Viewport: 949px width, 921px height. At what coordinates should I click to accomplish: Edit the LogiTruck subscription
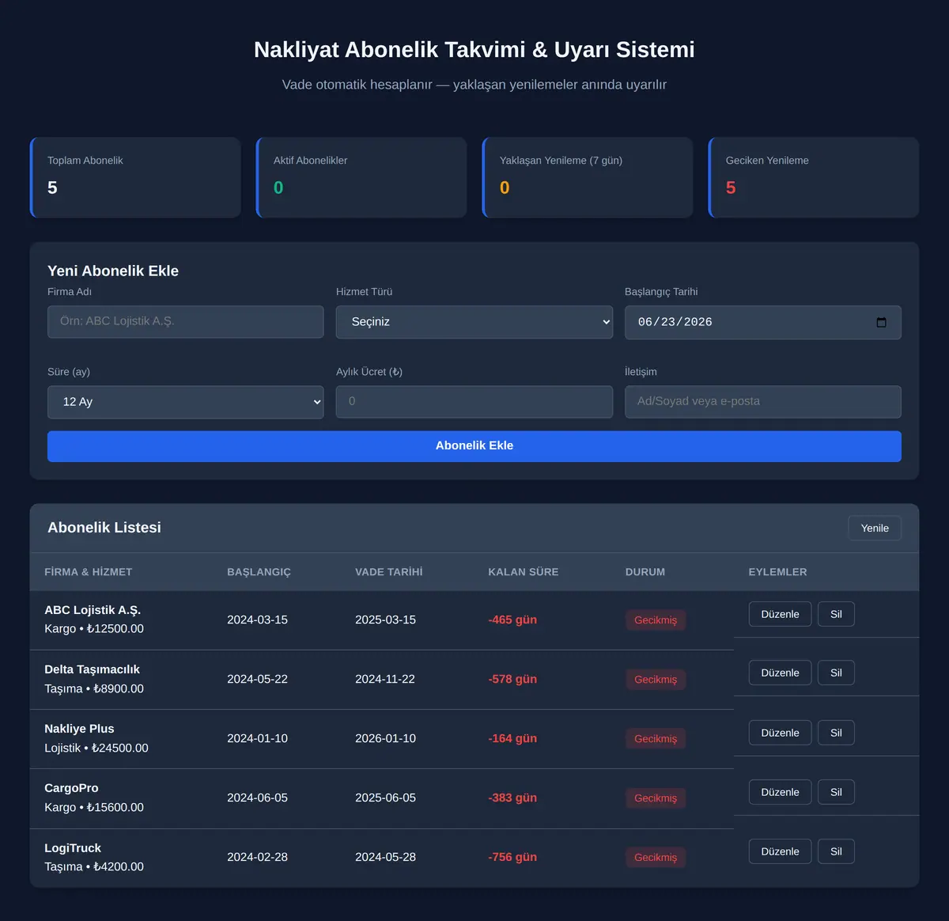pyautogui.click(x=780, y=851)
